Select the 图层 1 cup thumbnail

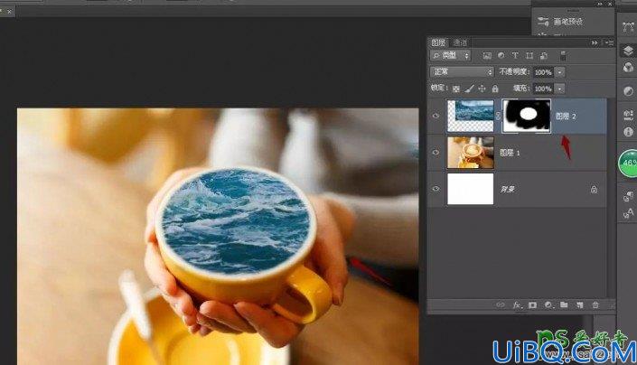pyautogui.click(x=471, y=153)
